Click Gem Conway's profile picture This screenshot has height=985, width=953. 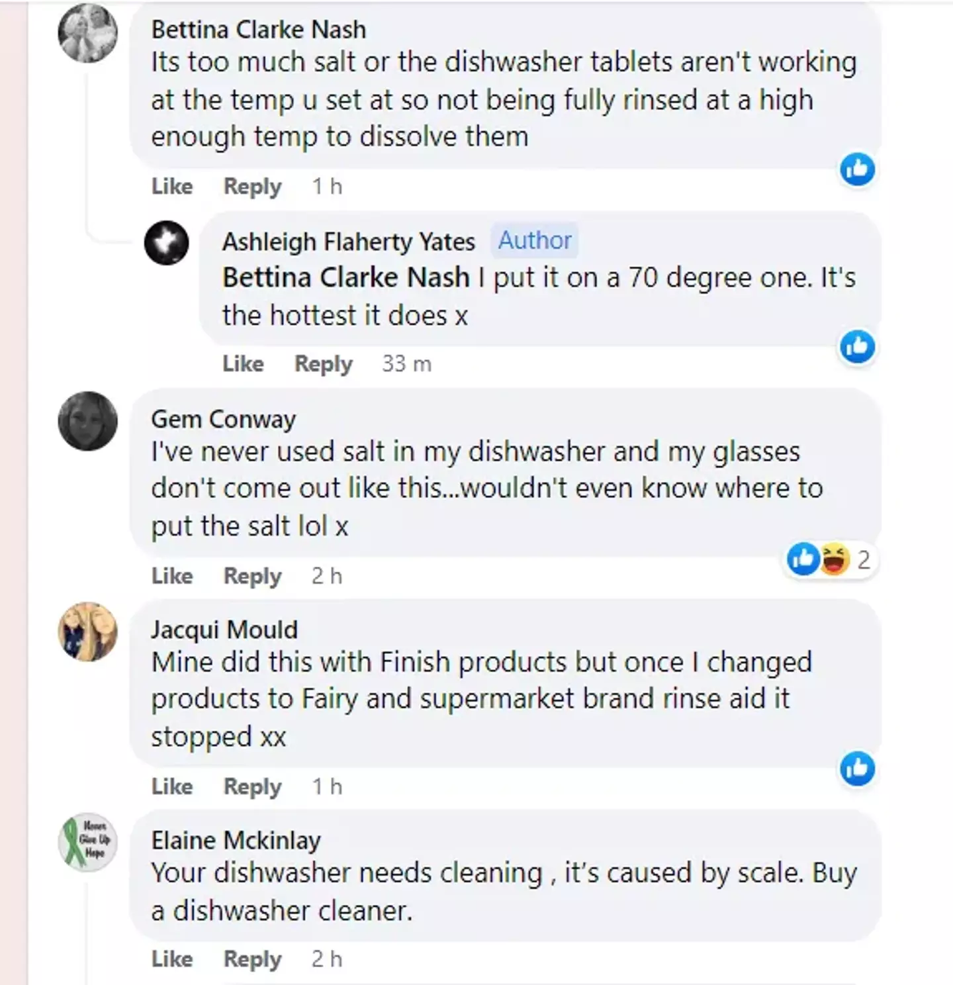(88, 421)
